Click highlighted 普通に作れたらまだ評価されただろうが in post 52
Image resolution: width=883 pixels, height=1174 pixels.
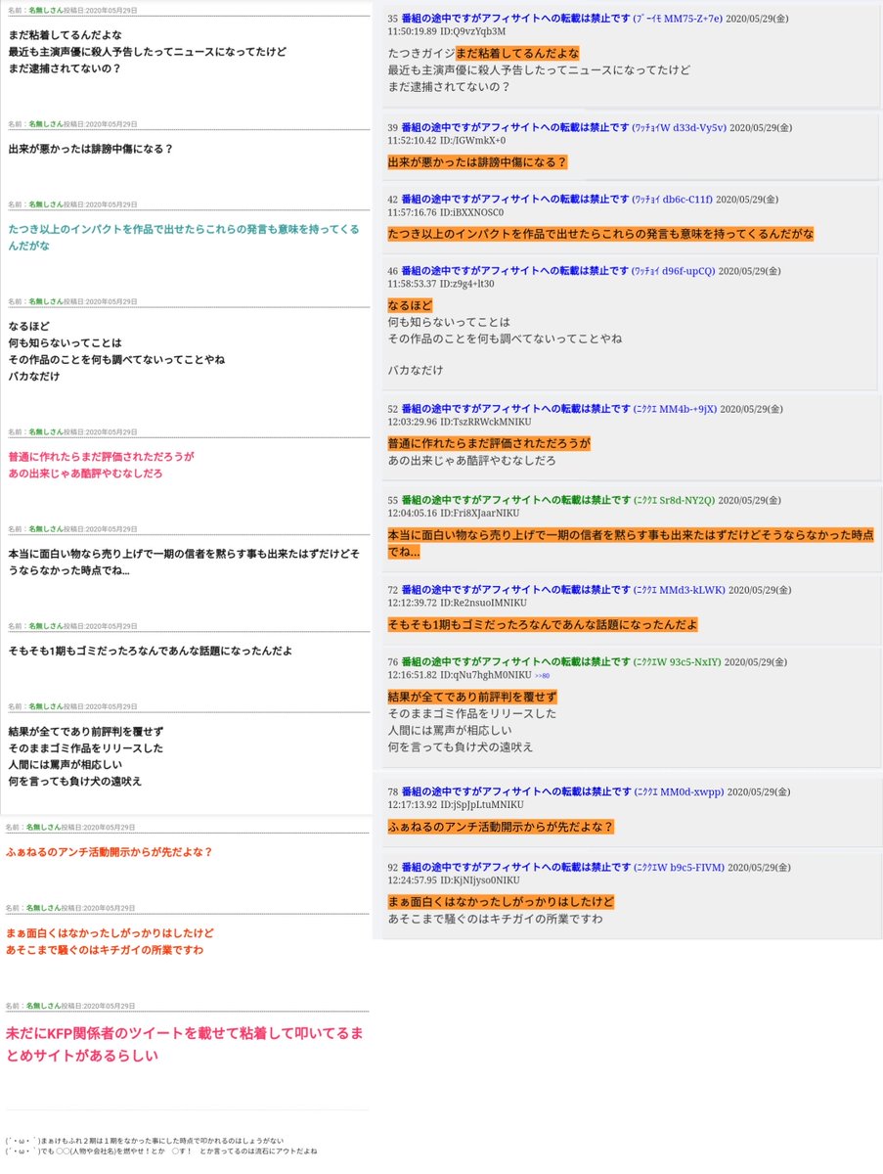click(490, 443)
